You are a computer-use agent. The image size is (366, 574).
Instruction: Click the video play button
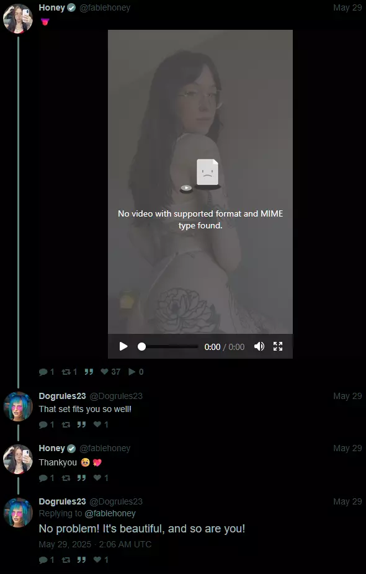pyautogui.click(x=123, y=346)
